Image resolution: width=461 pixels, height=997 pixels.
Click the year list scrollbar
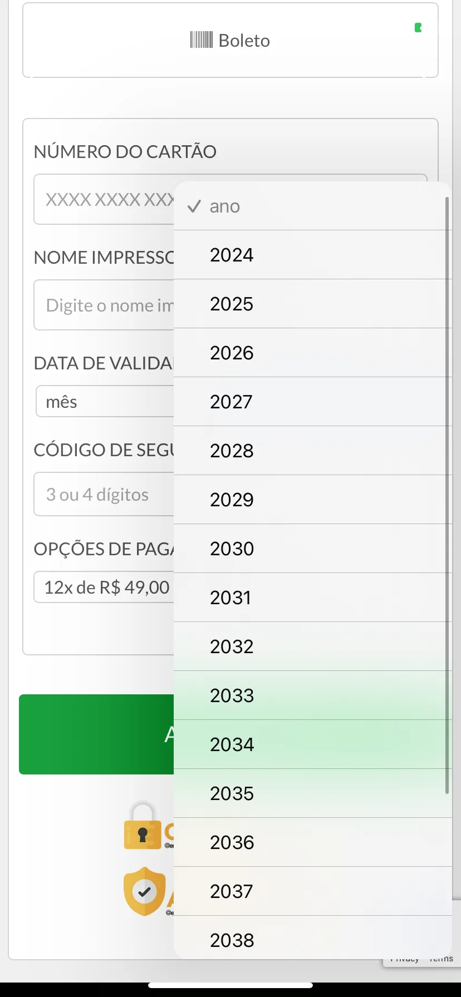tap(447, 495)
